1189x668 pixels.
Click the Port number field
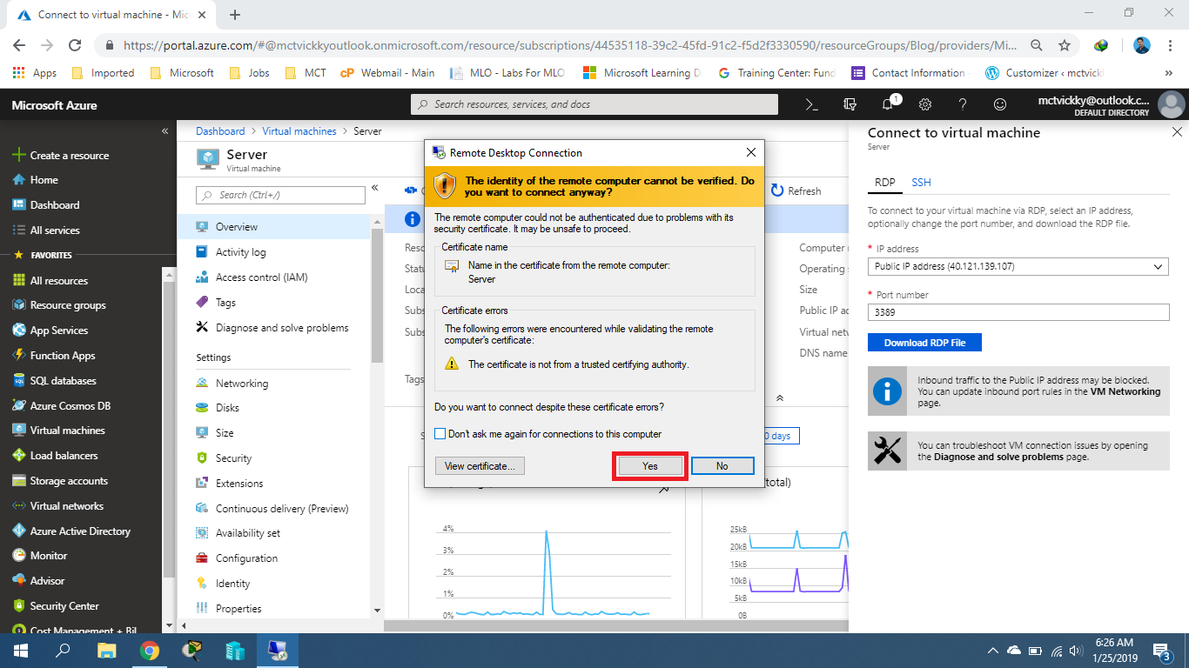pos(1018,312)
